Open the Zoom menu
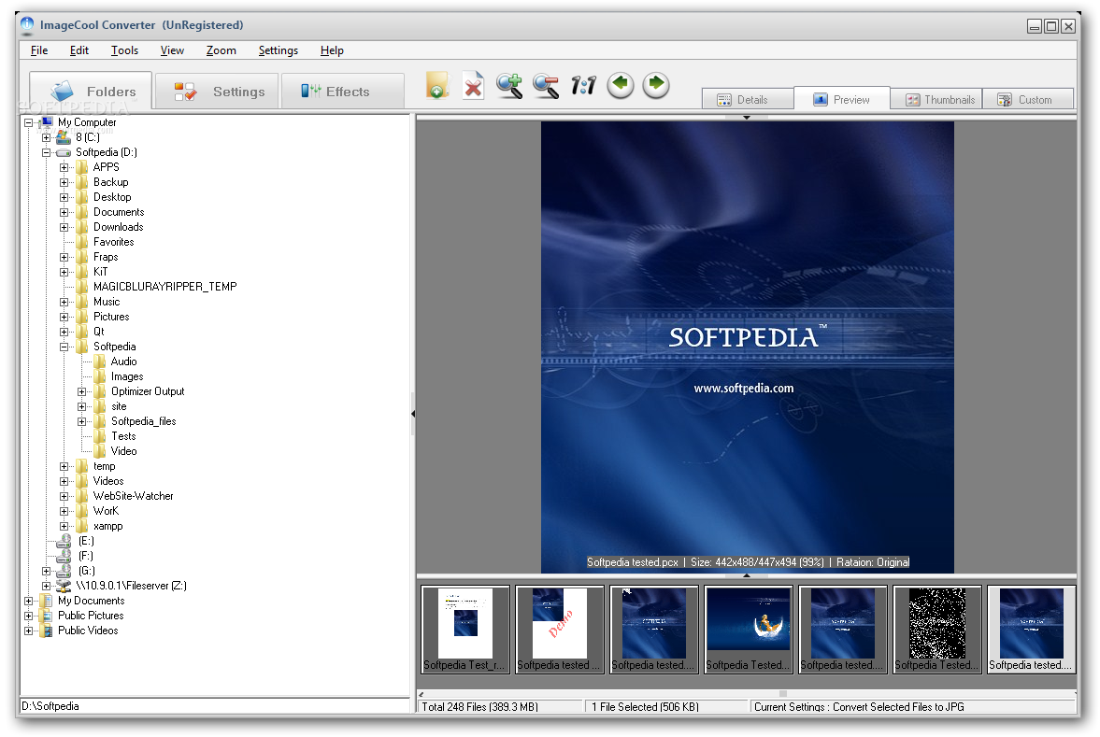The height and width of the screenshot is (737, 1100). pos(221,50)
